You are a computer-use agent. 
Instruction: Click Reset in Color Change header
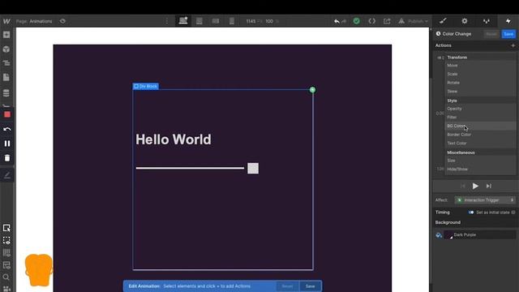[491, 34]
